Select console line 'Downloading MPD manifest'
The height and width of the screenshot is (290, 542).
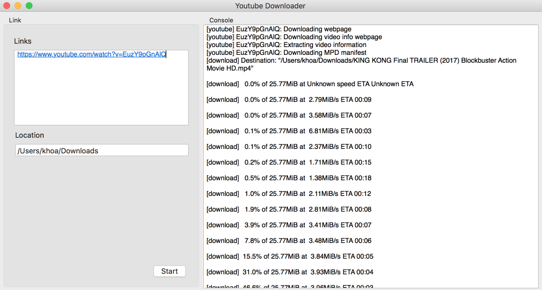286,53
